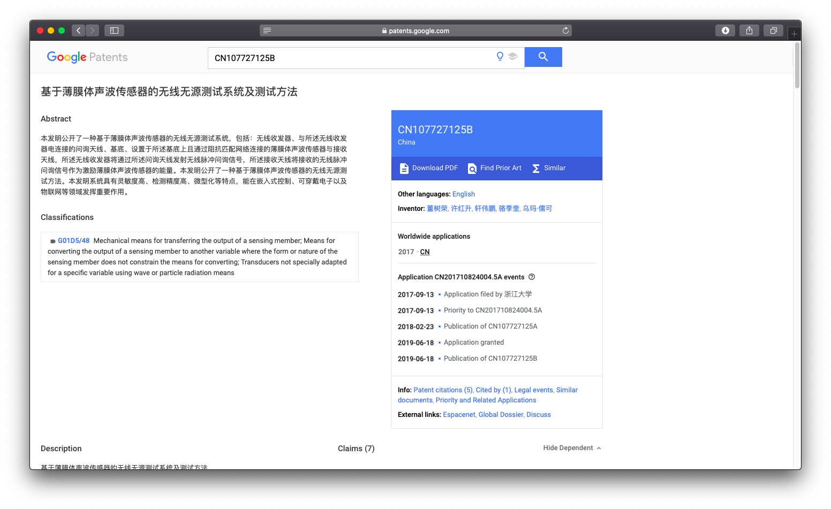This screenshot has width=831, height=509.
Task: Click the lightbulb icon in search box
Action: (x=500, y=56)
